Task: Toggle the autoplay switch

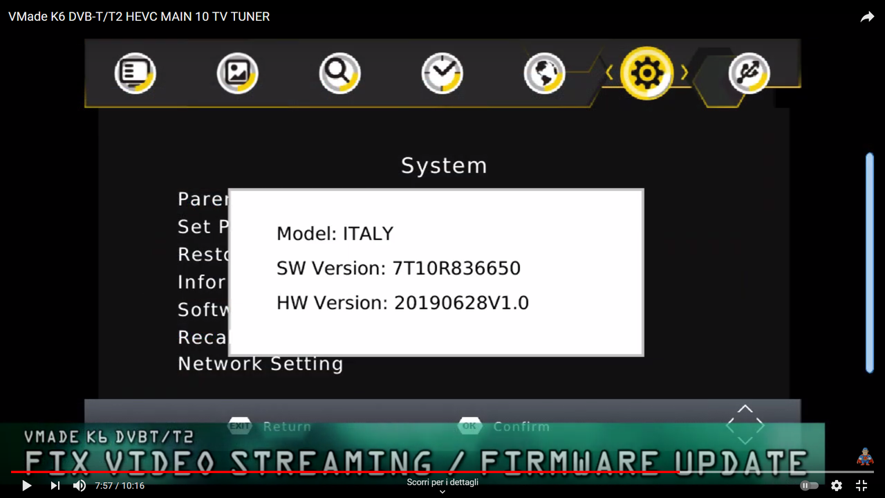Action: (x=809, y=486)
